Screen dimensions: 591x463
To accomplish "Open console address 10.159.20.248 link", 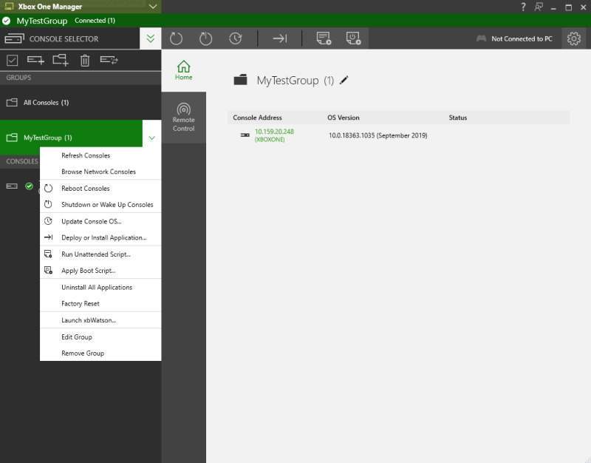I will pyautogui.click(x=274, y=132).
